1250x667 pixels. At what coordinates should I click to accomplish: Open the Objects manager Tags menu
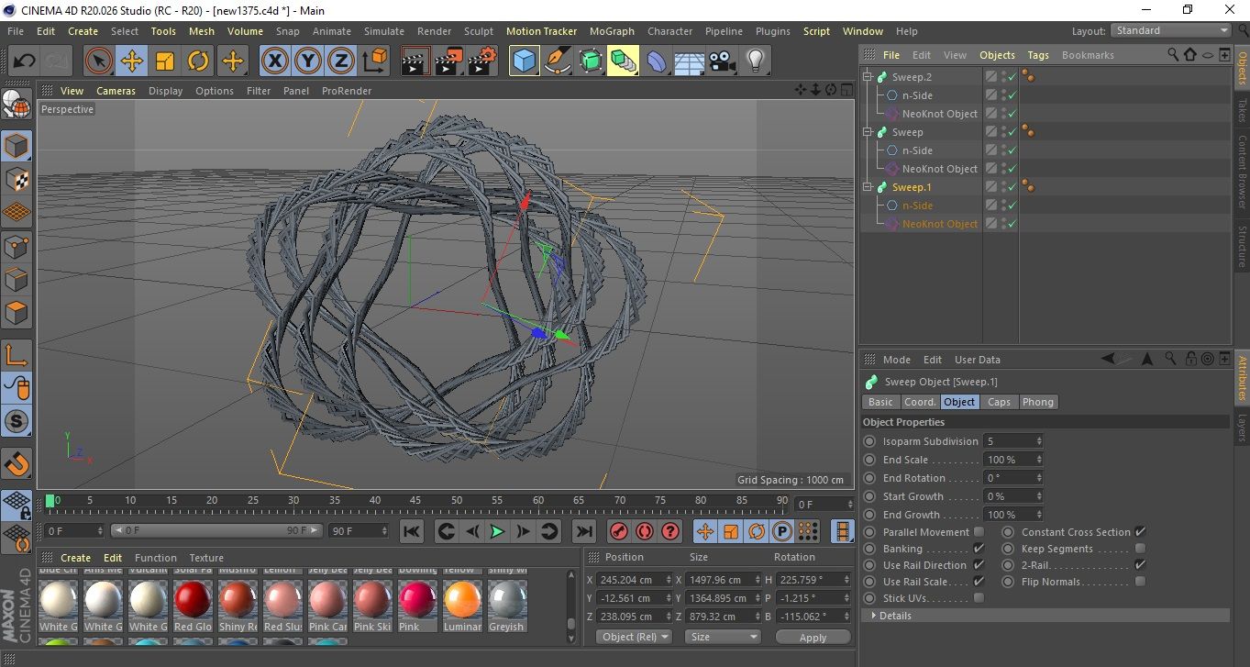click(x=1038, y=55)
